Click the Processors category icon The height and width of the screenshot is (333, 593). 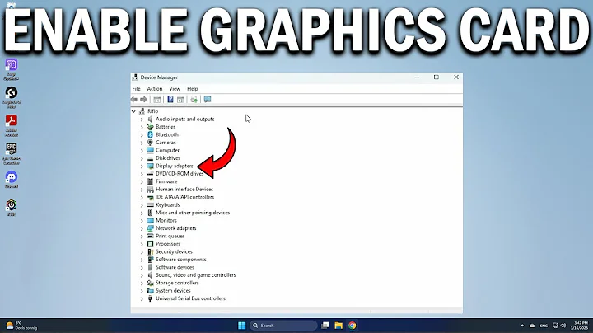point(150,244)
